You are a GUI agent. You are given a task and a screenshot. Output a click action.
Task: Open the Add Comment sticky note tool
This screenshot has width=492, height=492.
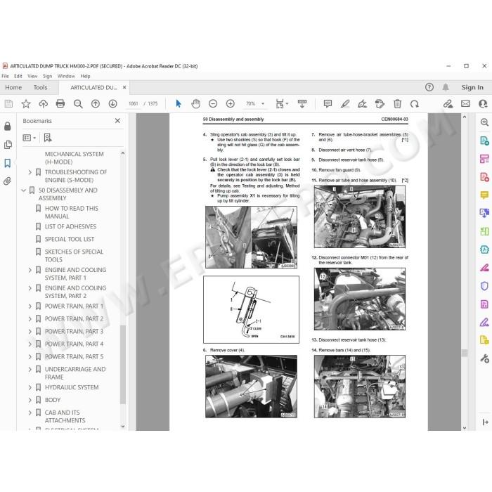(x=328, y=103)
